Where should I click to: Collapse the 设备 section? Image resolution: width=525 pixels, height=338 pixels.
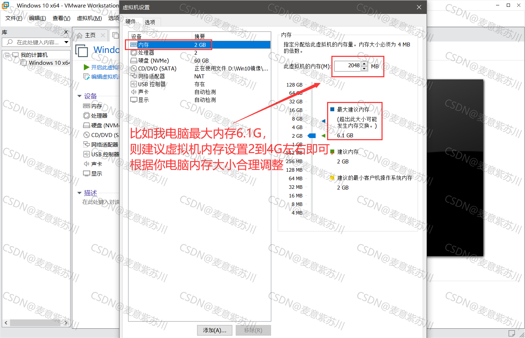tap(79, 96)
